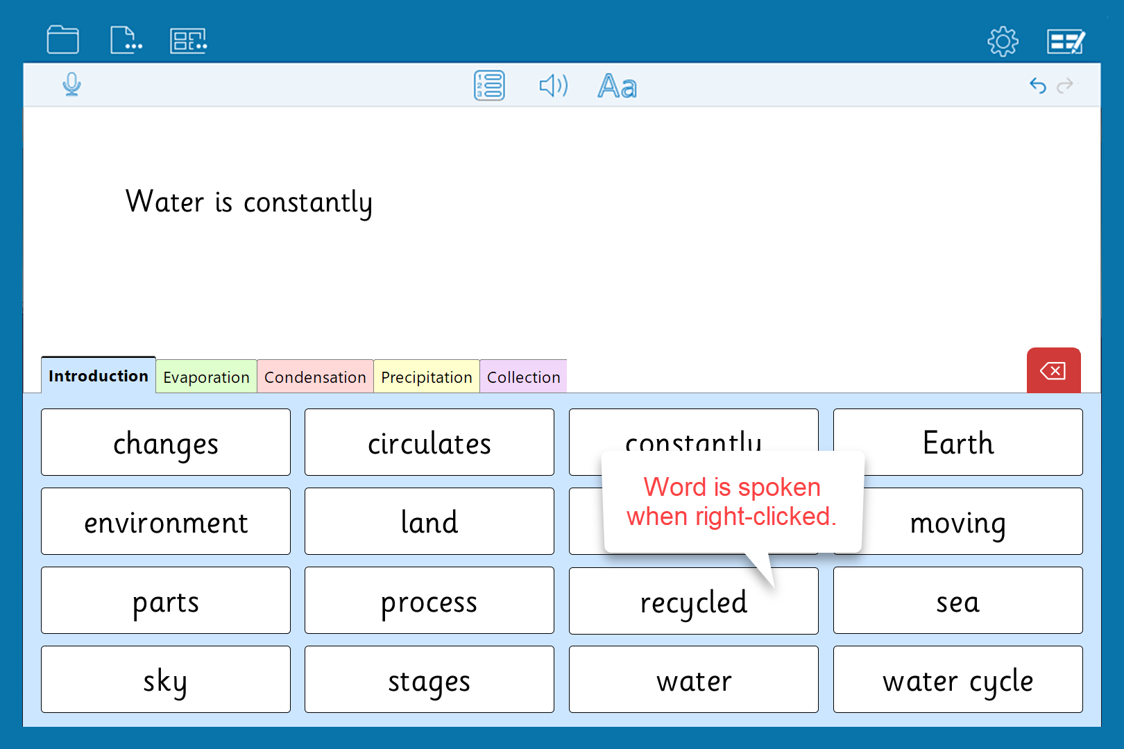Open the Condensation tab
Screen dimensions: 1124x749
(x=315, y=377)
